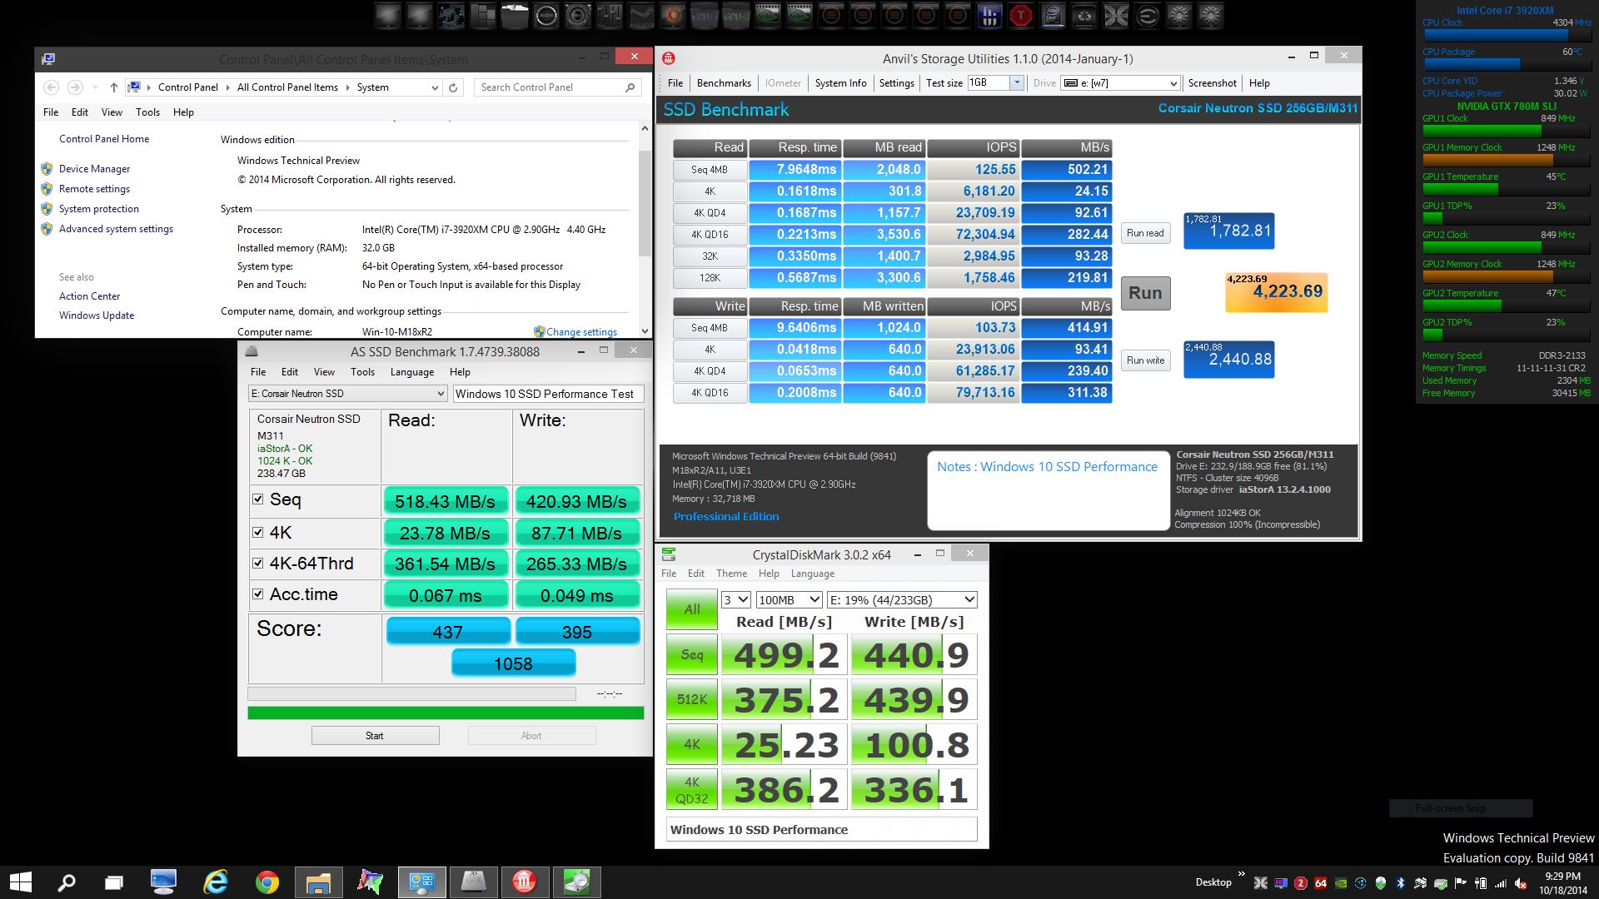Launch Internet Explorer from the taskbar
1599x899 pixels.
(216, 882)
